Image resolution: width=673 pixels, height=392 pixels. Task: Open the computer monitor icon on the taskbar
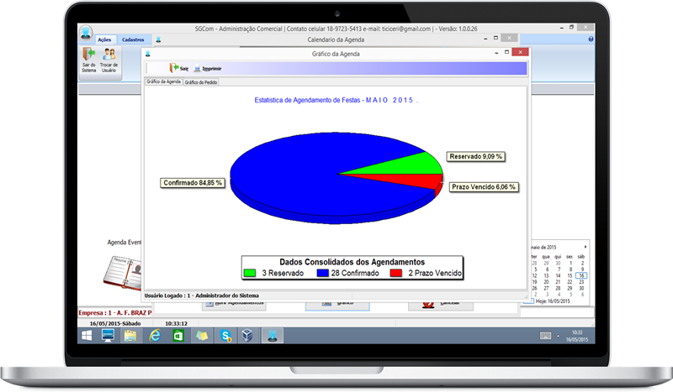pyautogui.click(x=108, y=336)
